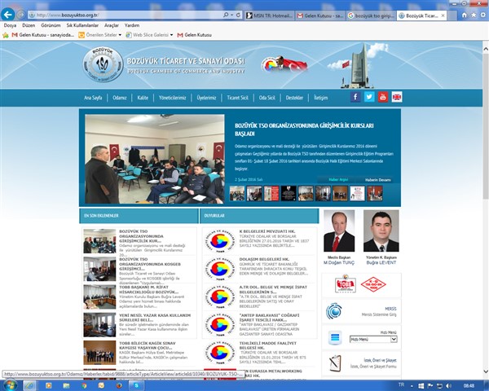Click the volume speaker icon in the system tray
This screenshot has width=489, height=391.
click(x=449, y=386)
